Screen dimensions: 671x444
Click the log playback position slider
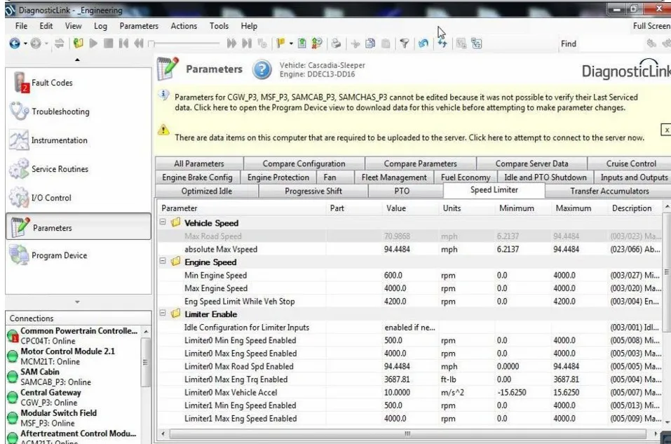point(184,43)
